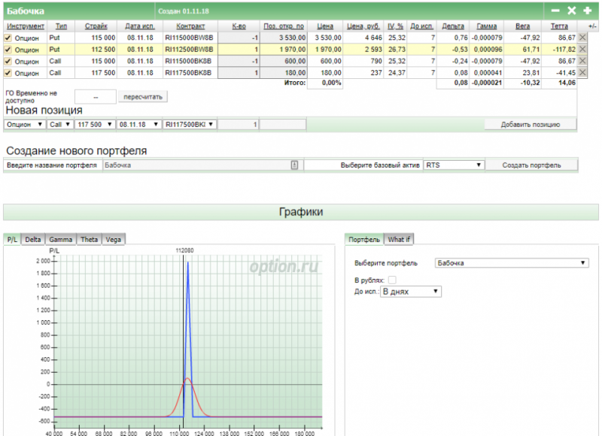Click the plus icon in the Бабочка header
This screenshot has height=436, width=602.
coord(587,11)
